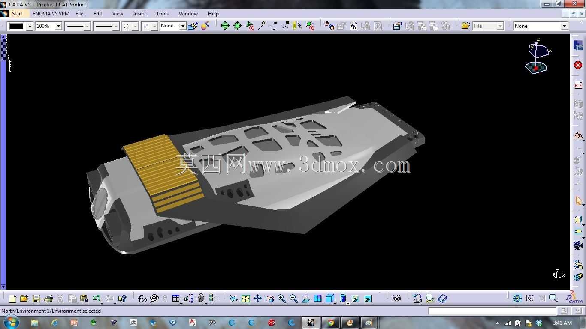Open the Tools menu
The width and height of the screenshot is (586, 329).
(162, 14)
